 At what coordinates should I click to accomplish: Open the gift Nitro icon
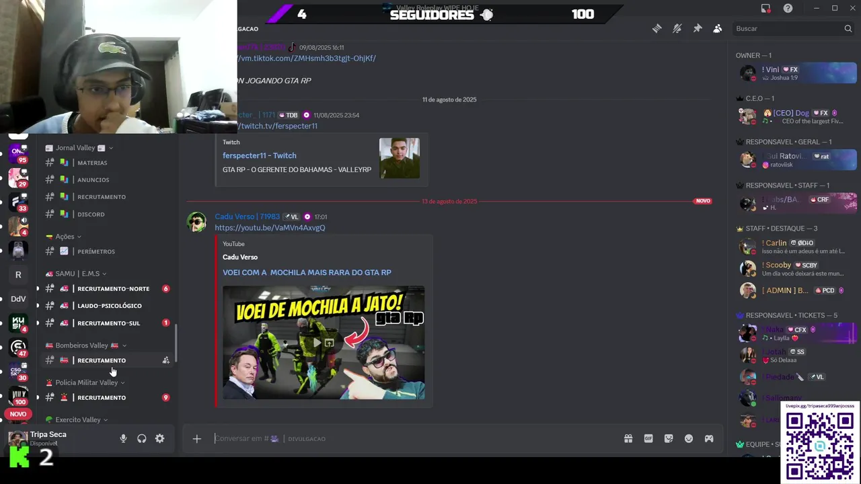coord(628,438)
